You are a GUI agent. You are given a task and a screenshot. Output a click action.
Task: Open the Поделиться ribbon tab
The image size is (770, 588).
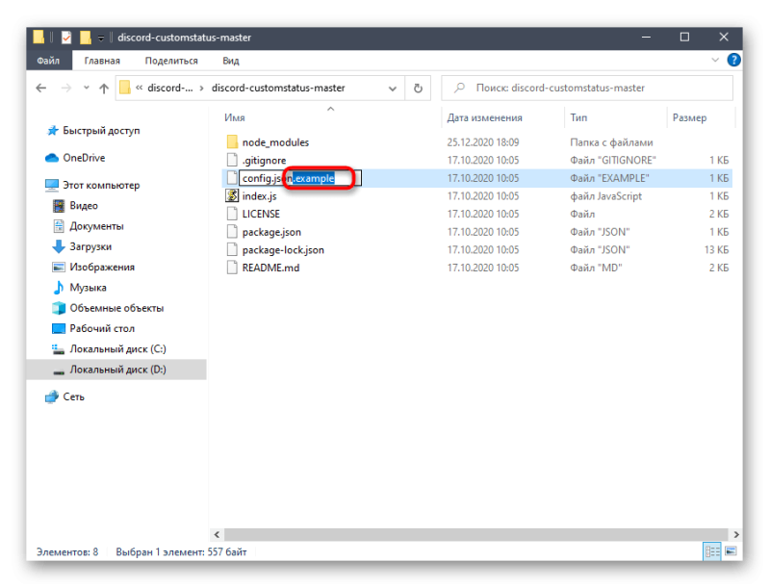pos(171,61)
